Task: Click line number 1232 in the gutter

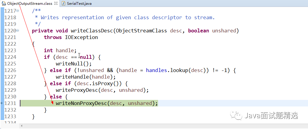Action: coord(10,110)
